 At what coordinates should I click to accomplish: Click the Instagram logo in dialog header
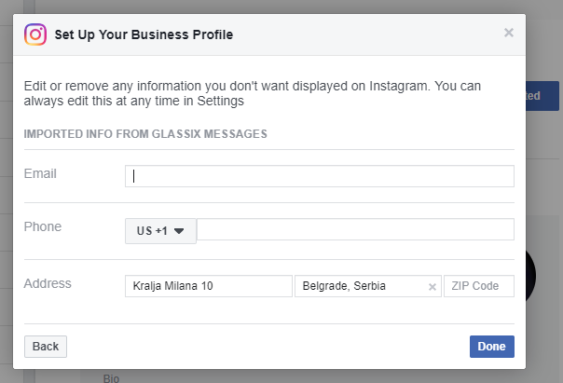click(x=35, y=35)
